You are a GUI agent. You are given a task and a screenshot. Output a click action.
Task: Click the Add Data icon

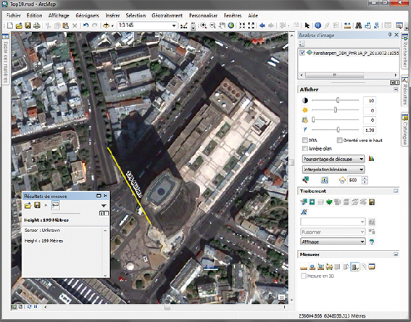(106, 25)
